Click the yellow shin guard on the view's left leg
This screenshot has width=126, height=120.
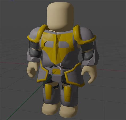[49, 92]
